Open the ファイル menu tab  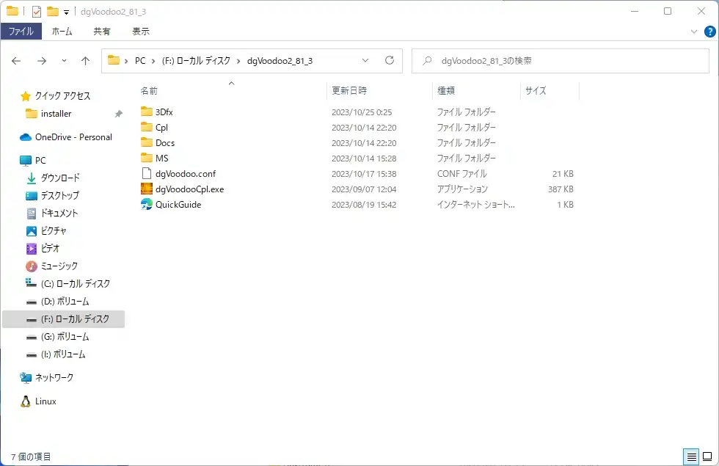[x=21, y=32]
